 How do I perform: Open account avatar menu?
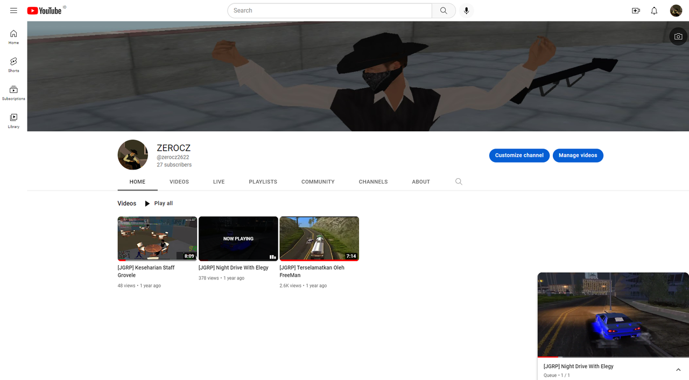[676, 11]
